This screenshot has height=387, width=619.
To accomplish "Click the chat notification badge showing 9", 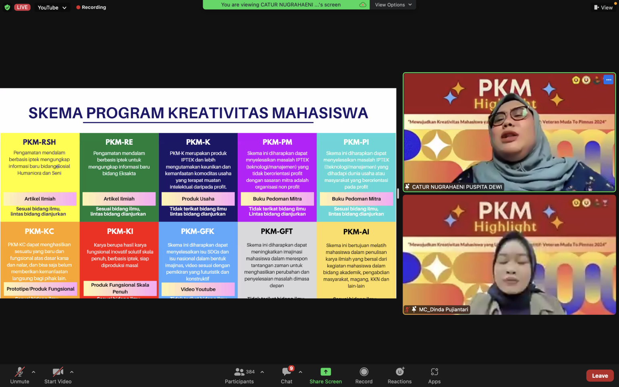I will tap(291, 368).
